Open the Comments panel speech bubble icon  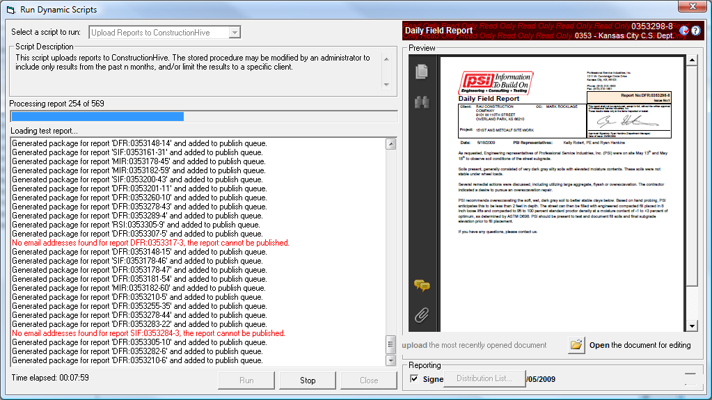(x=421, y=285)
